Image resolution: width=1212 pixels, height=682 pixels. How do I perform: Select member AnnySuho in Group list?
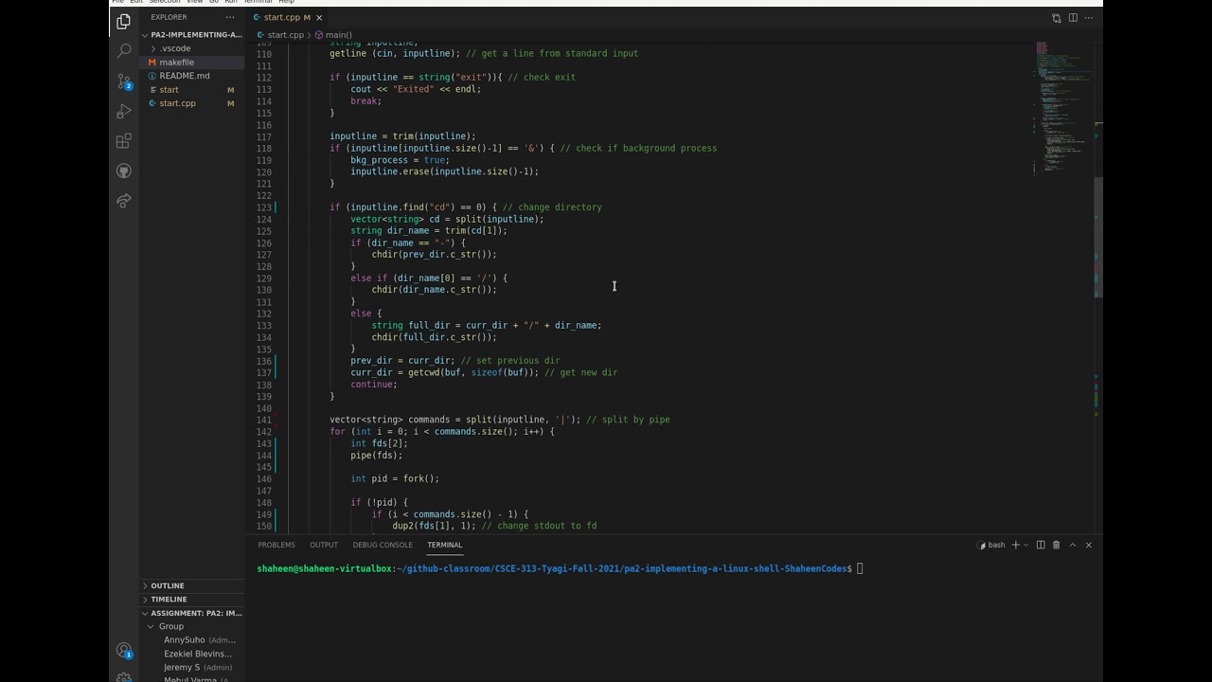(x=192, y=640)
